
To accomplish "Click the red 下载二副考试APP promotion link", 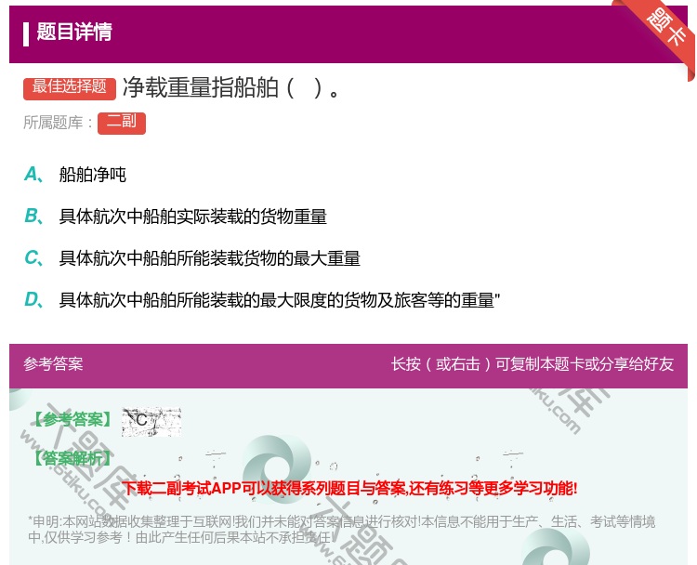I will pos(349,489).
